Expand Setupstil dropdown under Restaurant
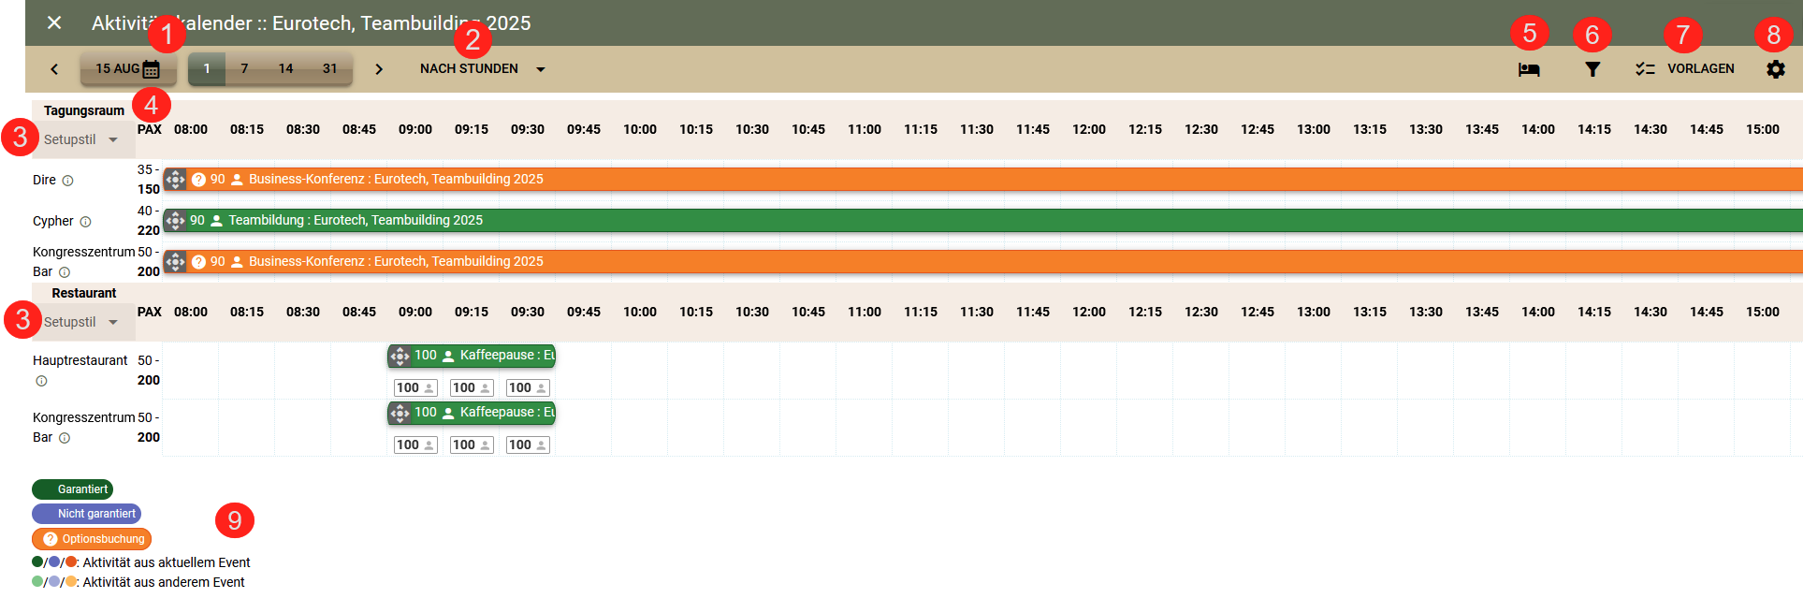 [x=81, y=322]
